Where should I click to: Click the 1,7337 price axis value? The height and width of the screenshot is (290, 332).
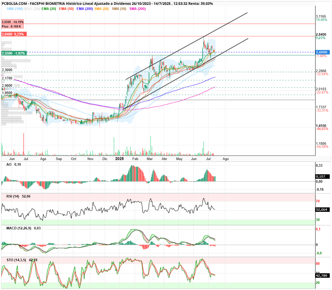tap(321, 107)
